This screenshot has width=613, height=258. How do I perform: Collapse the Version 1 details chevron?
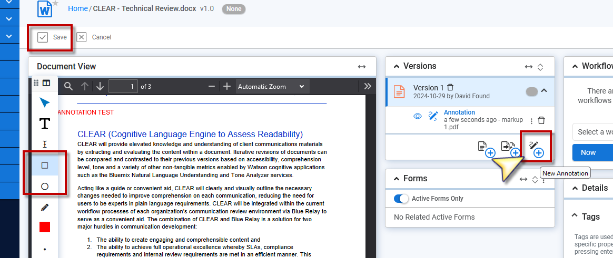[x=544, y=90]
